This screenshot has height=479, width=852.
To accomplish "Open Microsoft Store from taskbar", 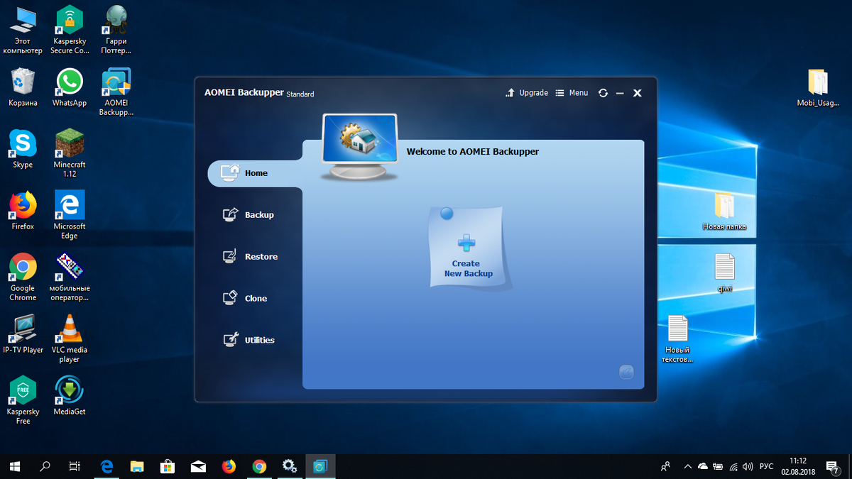I will click(168, 466).
